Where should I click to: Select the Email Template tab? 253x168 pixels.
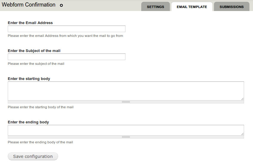192,7
